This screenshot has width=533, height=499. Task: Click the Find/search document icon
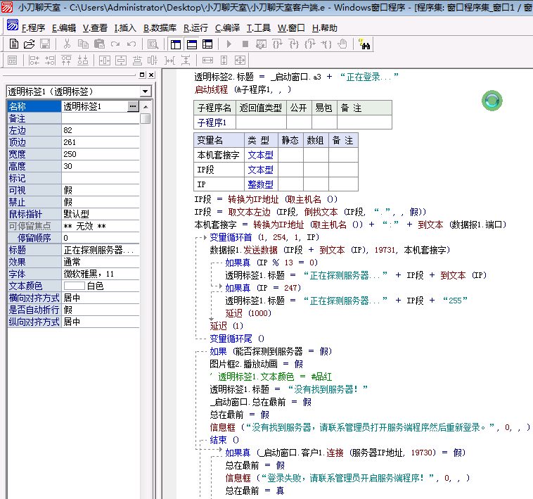pyautogui.click(x=152, y=44)
